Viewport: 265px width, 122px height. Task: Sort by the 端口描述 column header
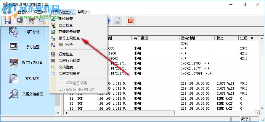(x=155, y=38)
